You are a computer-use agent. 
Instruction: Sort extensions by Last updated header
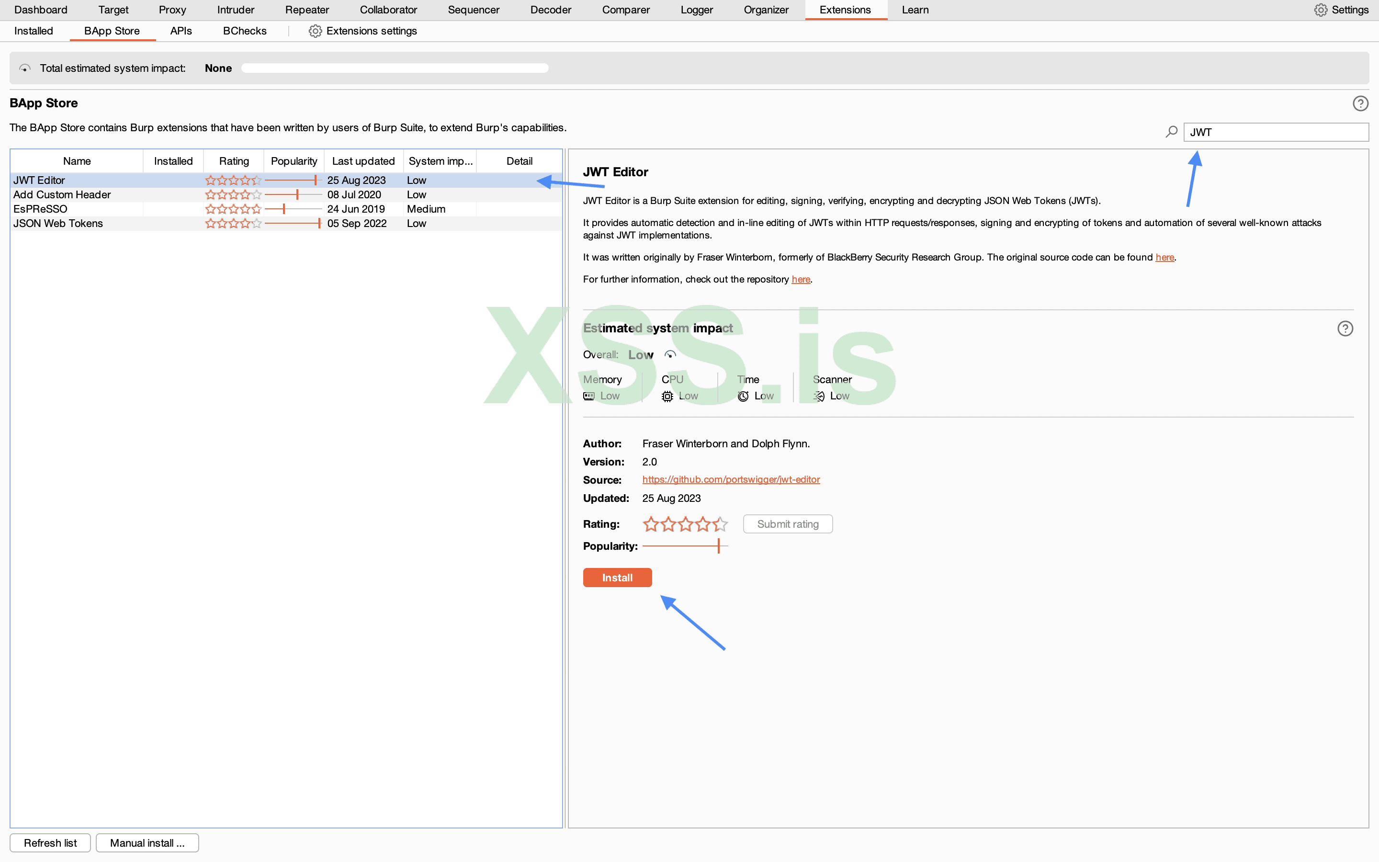click(363, 161)
